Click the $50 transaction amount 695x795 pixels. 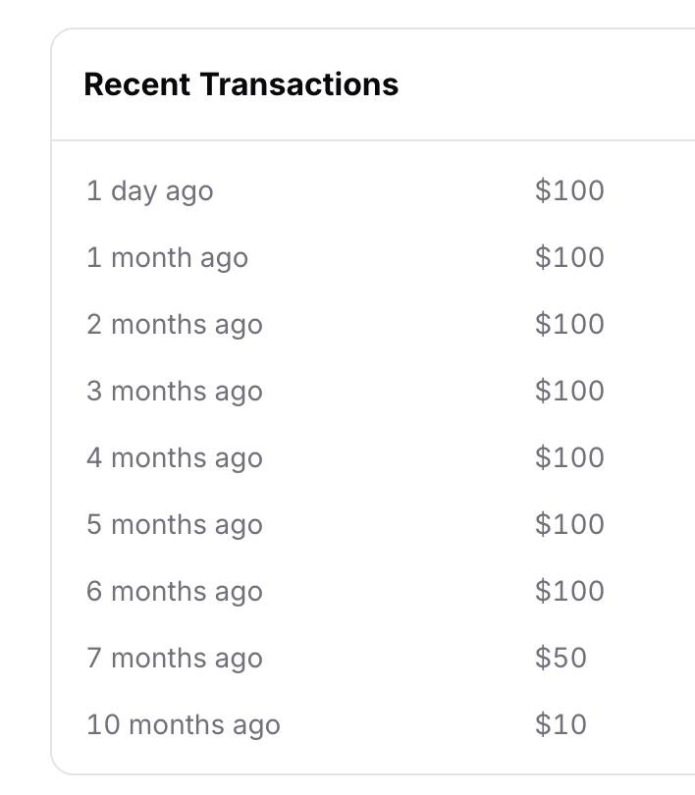click(561, 658)
